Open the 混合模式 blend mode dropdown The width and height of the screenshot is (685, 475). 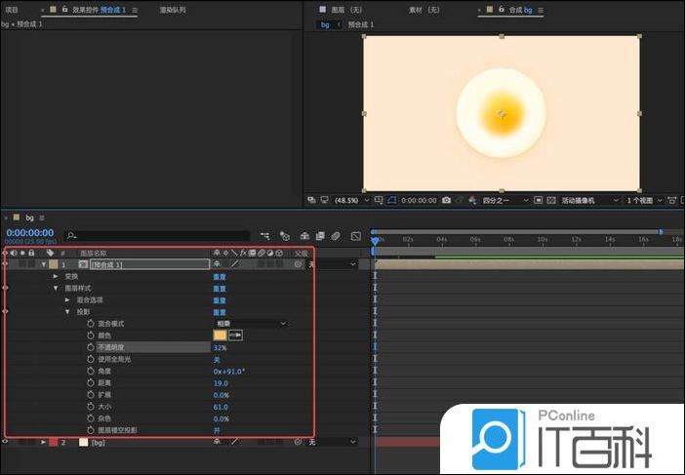point(251,323)
